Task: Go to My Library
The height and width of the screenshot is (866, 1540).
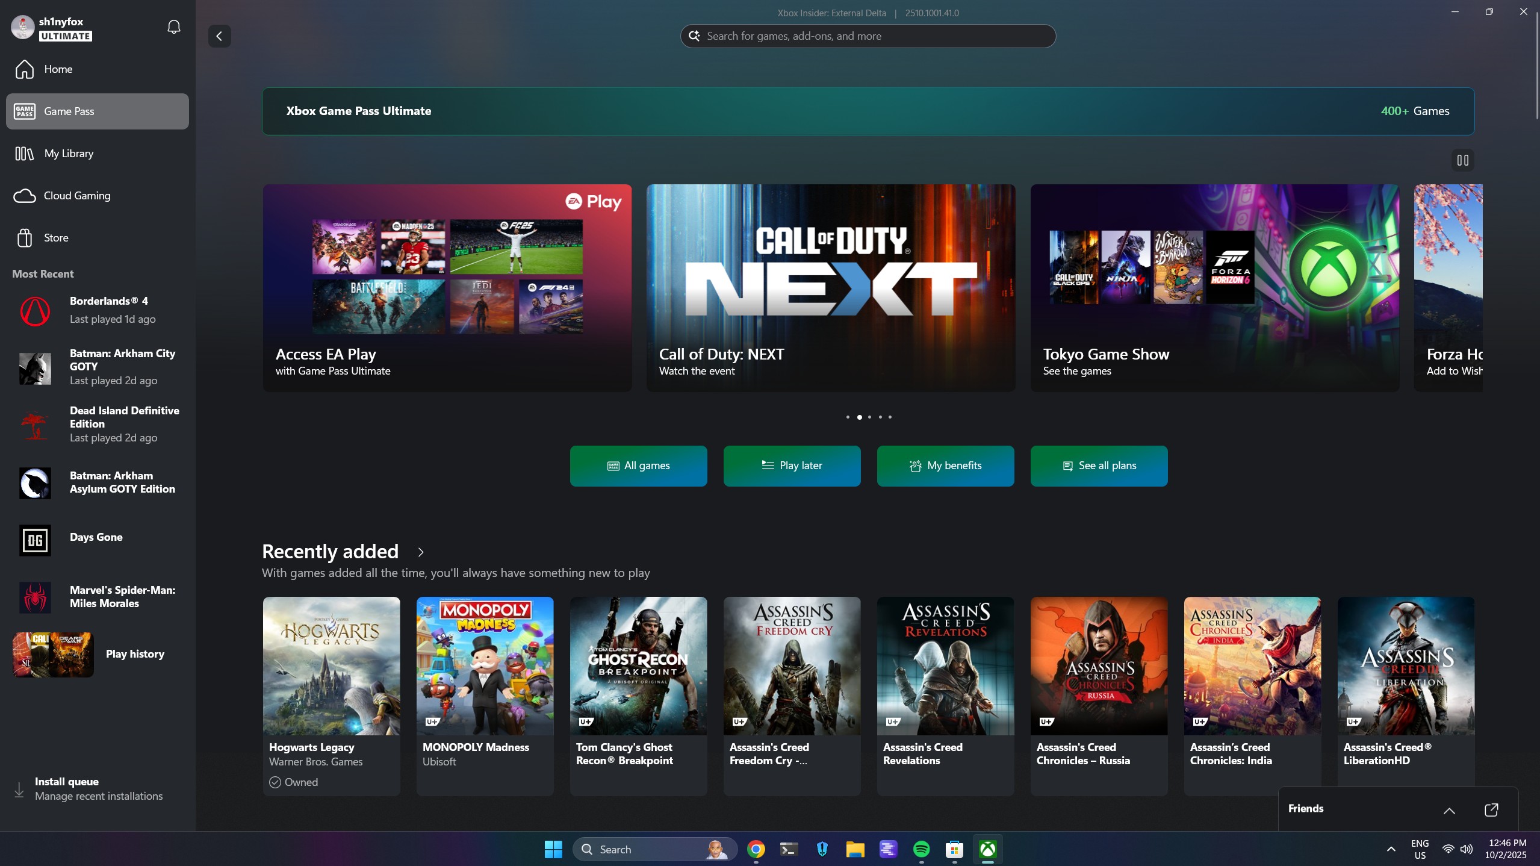Action: click(68, 154)
